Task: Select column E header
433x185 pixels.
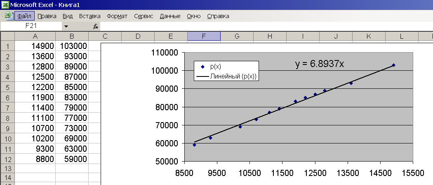Action: click(x=171, y=36)
